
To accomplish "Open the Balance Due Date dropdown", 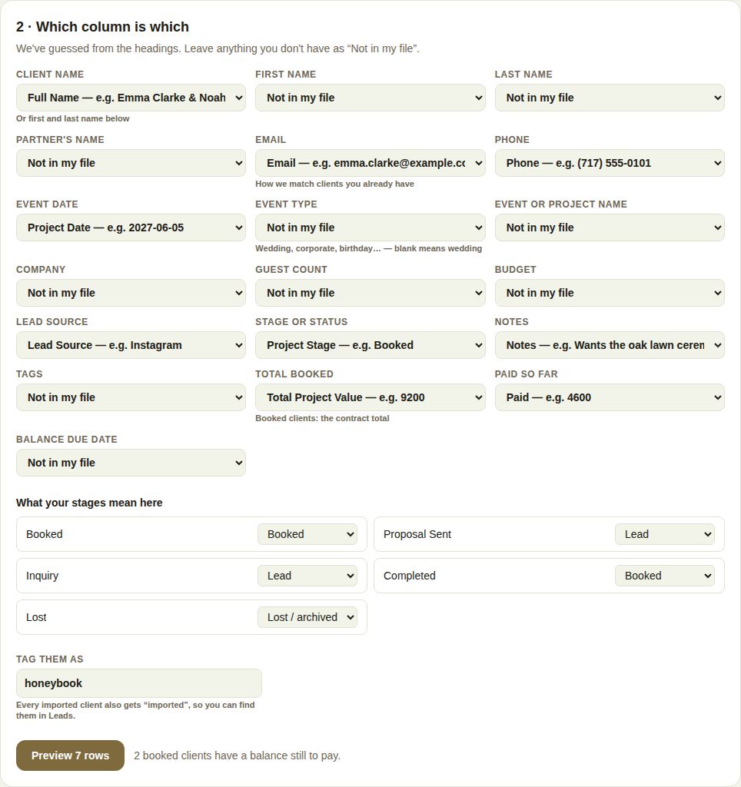I will coord(131,462).
